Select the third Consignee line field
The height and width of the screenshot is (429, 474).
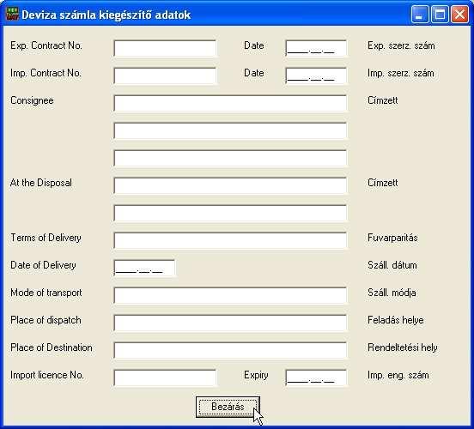[230, 159]
